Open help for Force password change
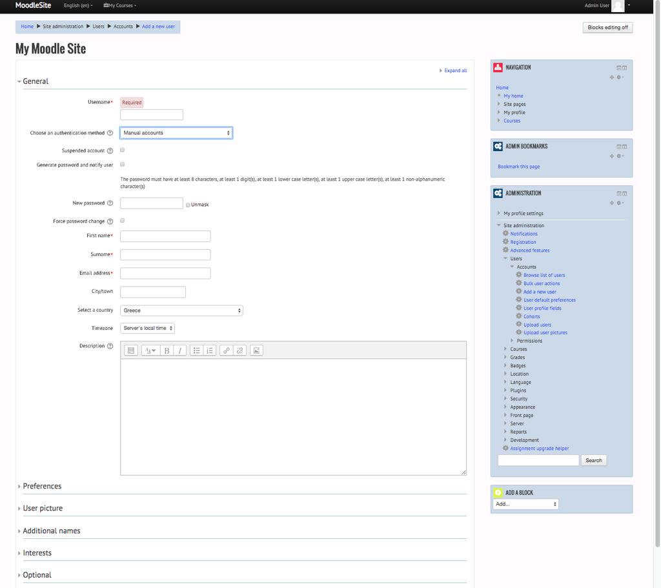This screenshot has height=588, width=661. (110, 221)
